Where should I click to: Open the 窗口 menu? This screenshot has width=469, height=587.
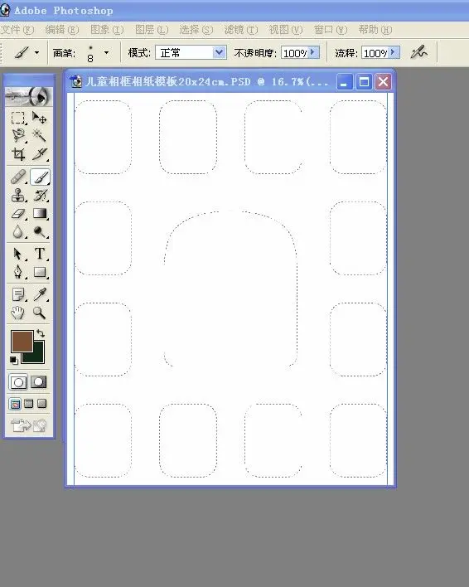(x=331, y=30)
